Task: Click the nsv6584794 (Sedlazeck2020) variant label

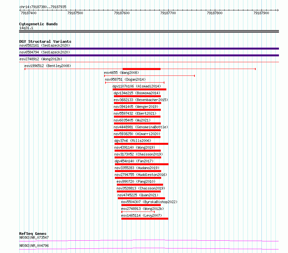Action: 45,52
